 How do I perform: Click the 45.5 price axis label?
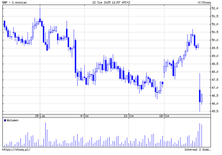click(215, 112)
